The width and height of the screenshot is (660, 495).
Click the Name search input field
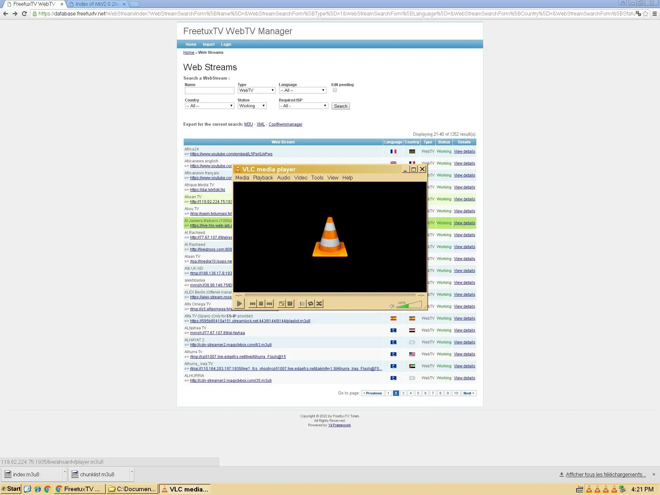[209, 91]
